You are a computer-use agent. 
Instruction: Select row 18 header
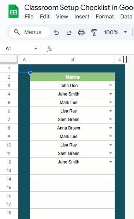(9, 213)
